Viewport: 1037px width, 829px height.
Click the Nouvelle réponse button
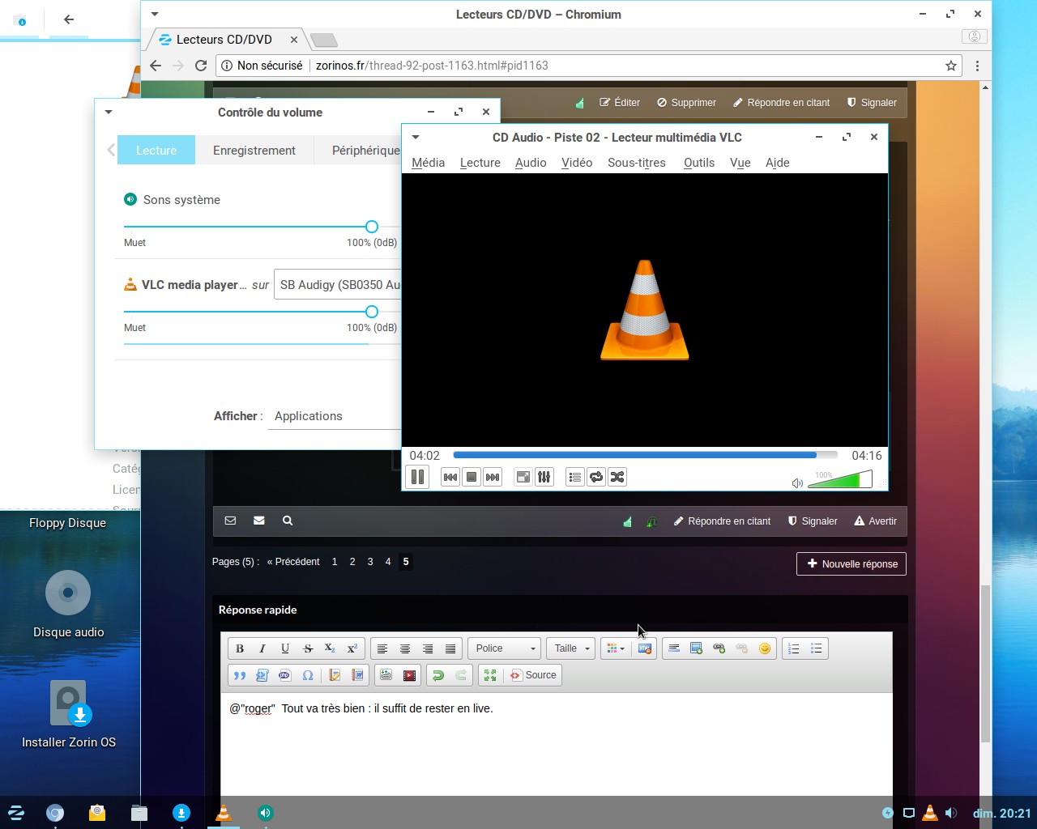[x=851, y=564]
